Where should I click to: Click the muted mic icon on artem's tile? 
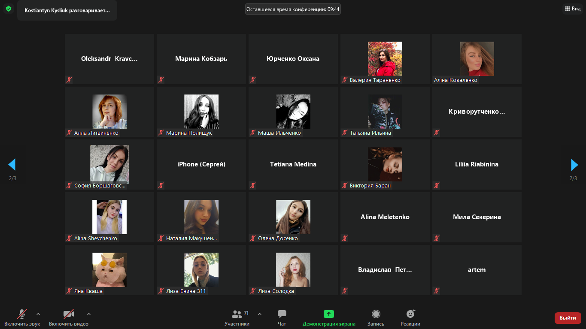pyautogui.click(x=437, y=291)
